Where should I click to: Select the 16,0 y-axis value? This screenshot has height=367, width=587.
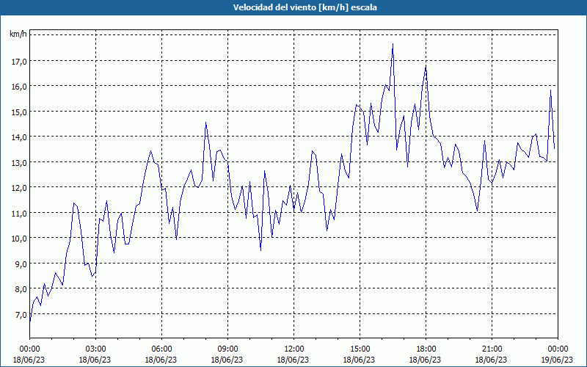pyautogui.click(x=19, y=87)
